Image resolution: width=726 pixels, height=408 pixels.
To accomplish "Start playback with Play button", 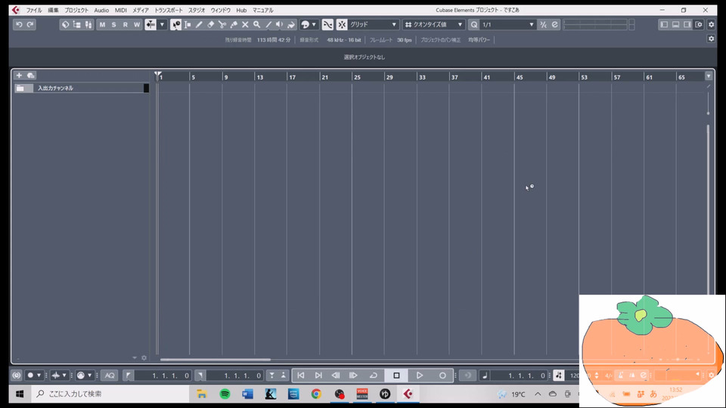I will tap(420, 376).
